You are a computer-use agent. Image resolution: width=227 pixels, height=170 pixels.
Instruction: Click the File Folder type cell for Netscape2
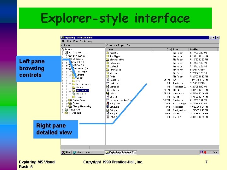pos(178,63)
